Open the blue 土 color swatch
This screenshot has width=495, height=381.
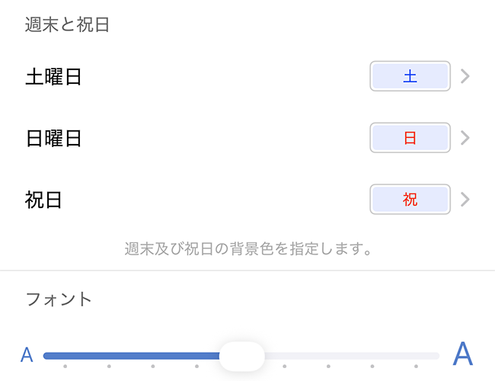(410, 76)
